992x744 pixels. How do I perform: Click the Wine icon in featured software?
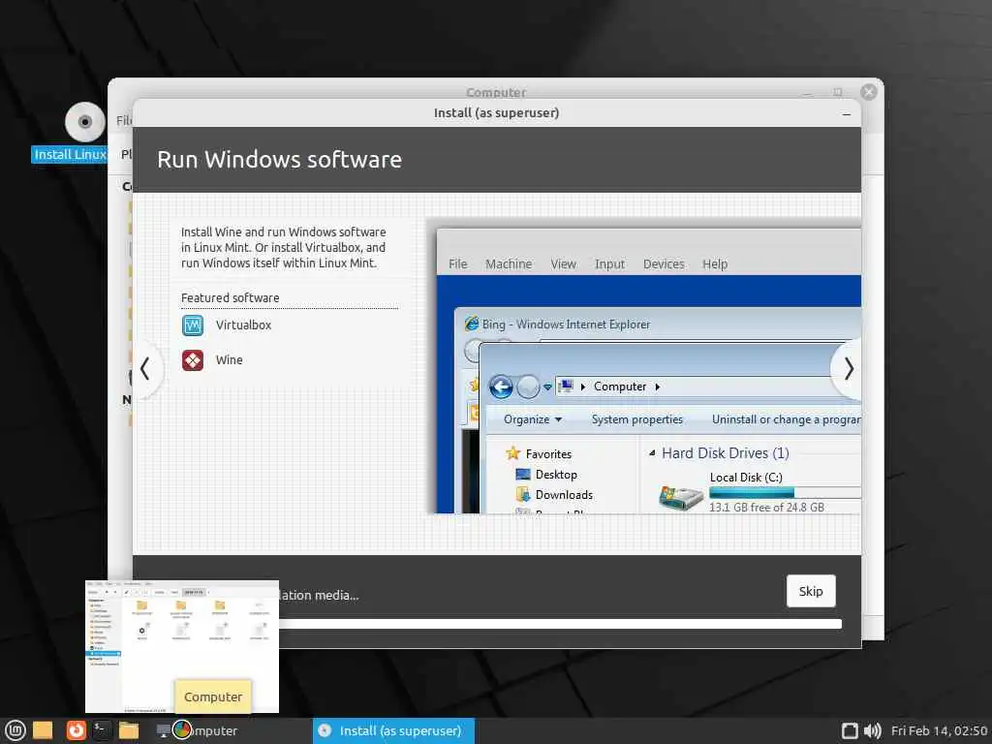[x=193, y=360]
